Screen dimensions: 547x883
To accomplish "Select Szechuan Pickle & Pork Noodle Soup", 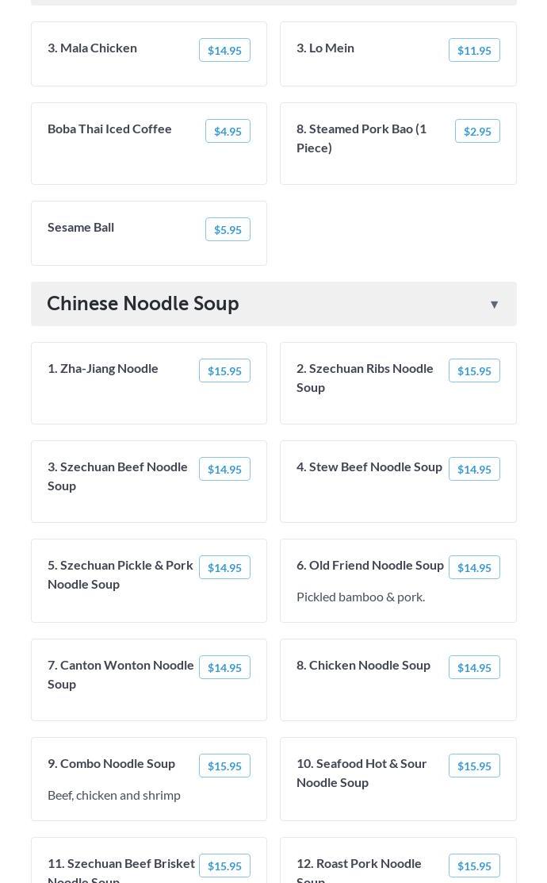I will point(120,574).
